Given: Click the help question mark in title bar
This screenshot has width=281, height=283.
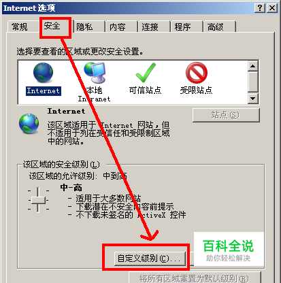Looking at the screenshot, I should click(260, 8).
